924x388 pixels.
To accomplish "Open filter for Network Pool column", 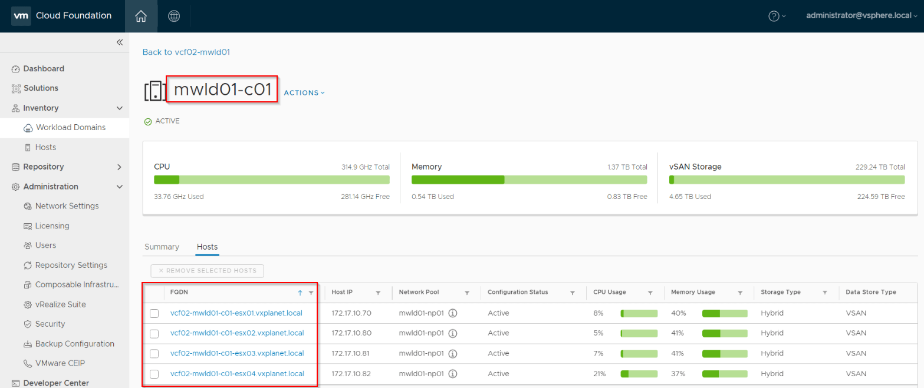I will (x=467, y=293).
